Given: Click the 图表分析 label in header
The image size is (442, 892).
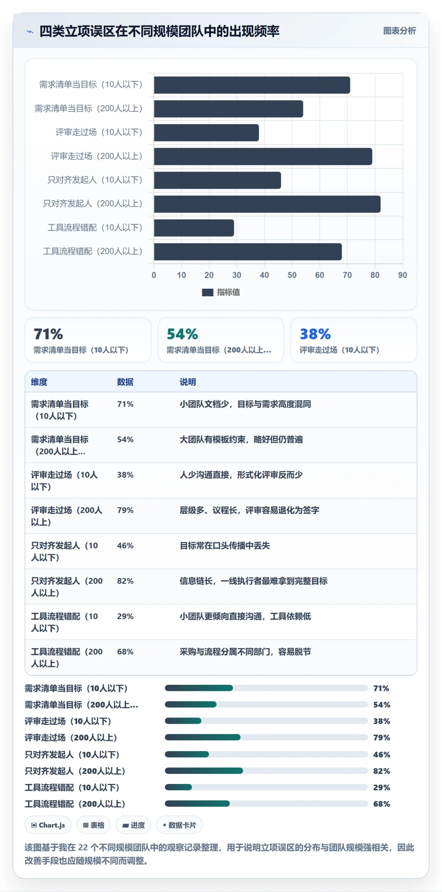Looking at the screenshot, I should [399, 31].
